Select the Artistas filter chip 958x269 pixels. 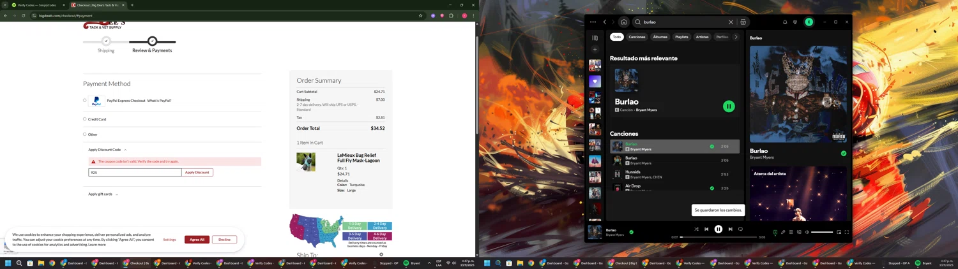(702, 37)
